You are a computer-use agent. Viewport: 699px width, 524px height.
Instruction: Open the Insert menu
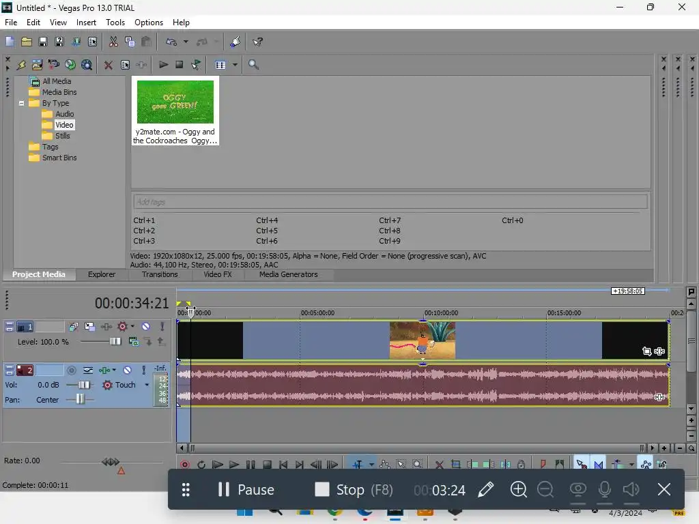click(86, 23)
